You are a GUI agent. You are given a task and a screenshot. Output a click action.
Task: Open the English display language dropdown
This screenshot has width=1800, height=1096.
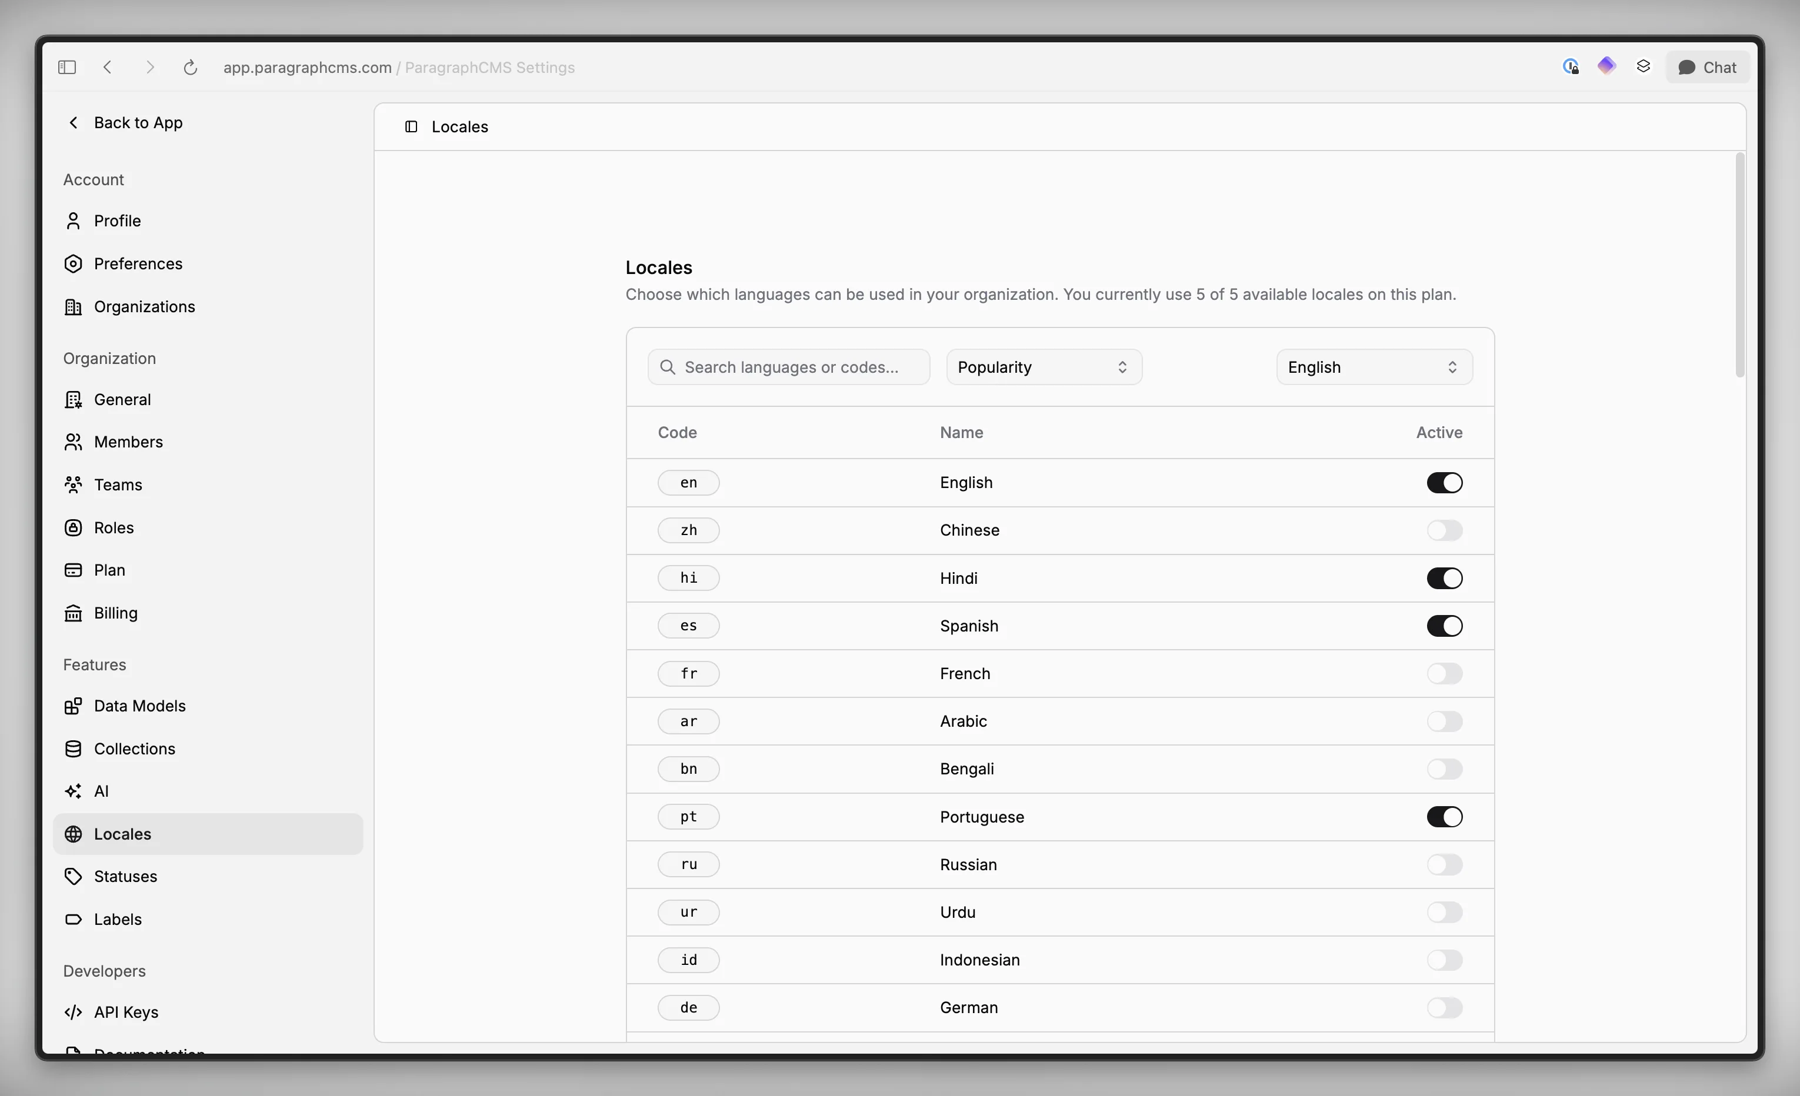point(1374,367)
